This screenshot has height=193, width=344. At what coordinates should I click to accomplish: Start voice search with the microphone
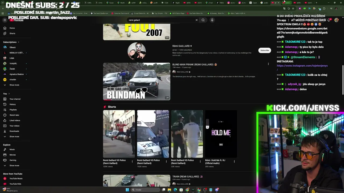click(x=212, y=20)
